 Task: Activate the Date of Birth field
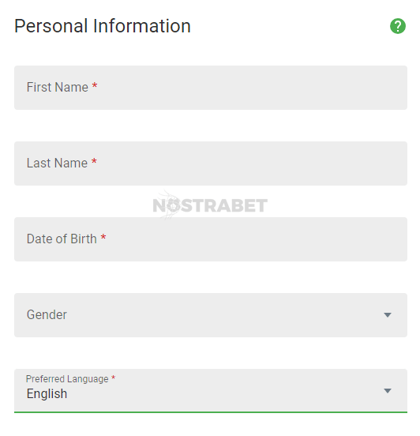211,239
